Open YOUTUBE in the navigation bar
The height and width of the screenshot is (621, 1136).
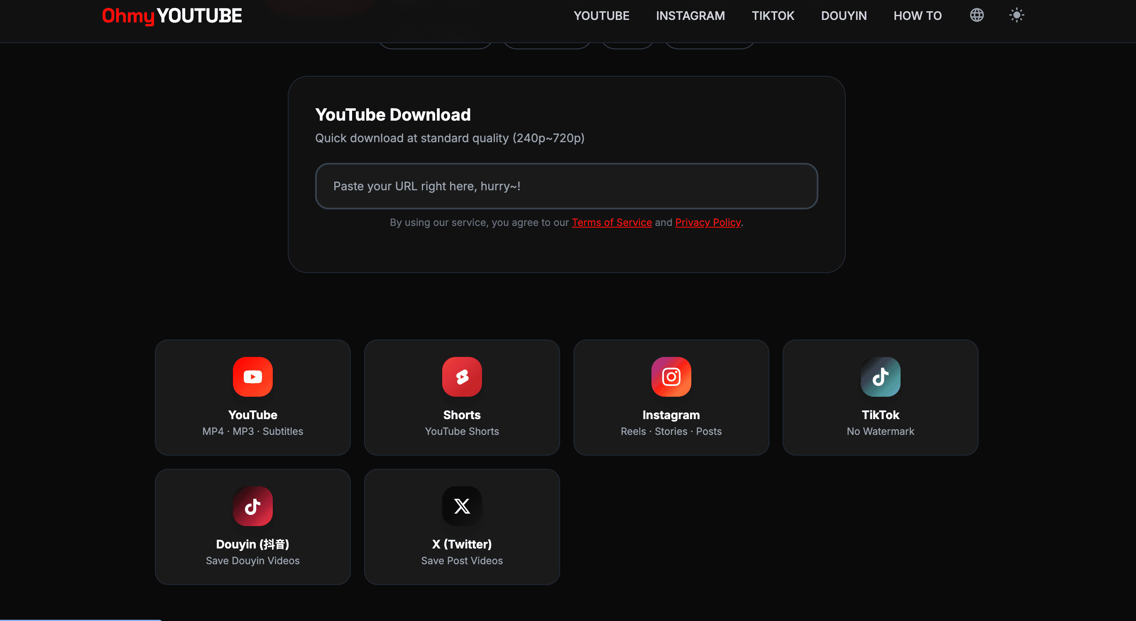(x=602, y=16)
